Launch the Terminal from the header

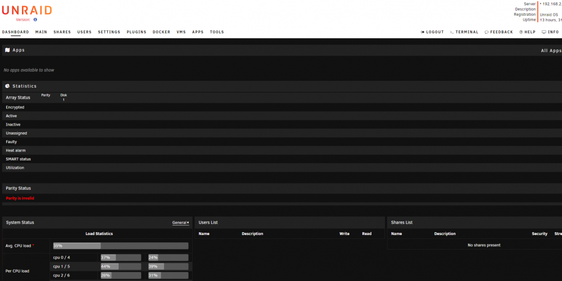pos(464,32)
